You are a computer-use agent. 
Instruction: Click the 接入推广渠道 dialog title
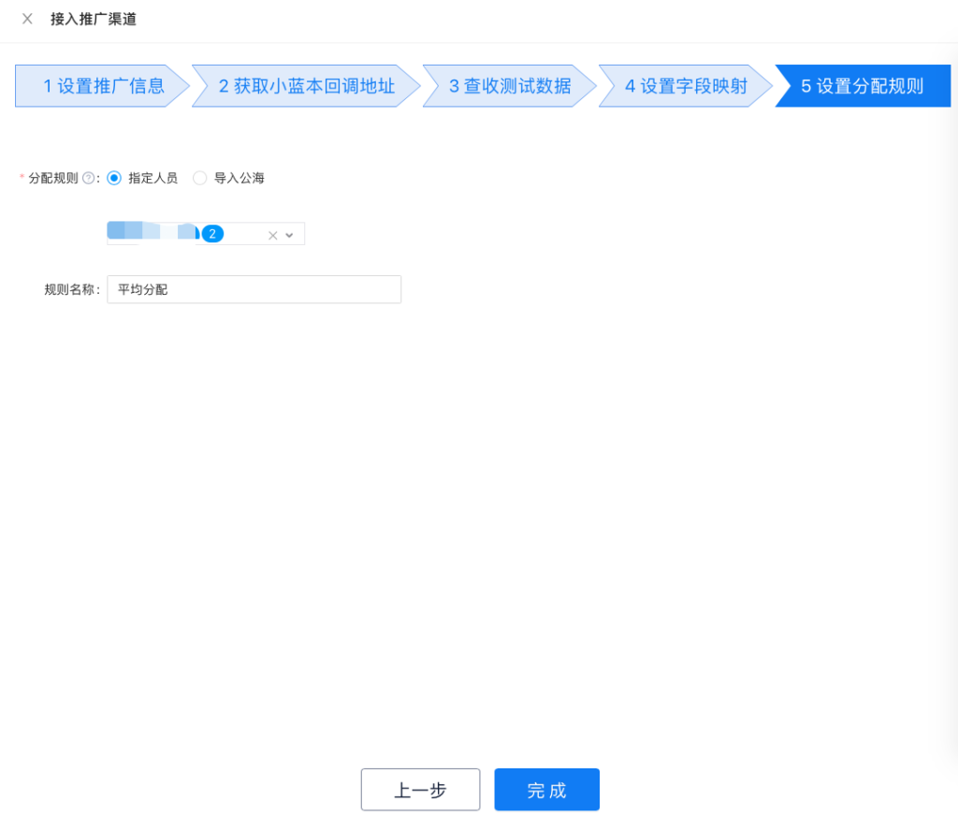[94, 19]
